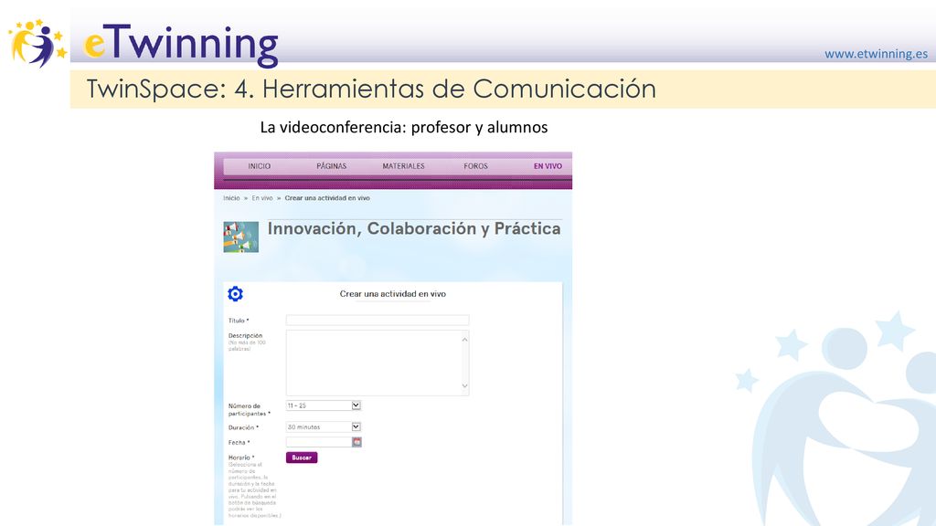Click inside the Descripción text area

(x=373, y=363)
